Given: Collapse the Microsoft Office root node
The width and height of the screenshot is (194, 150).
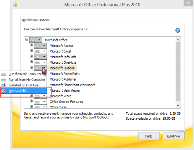Looking at the screenshot, I should click(x=27, y=39).
